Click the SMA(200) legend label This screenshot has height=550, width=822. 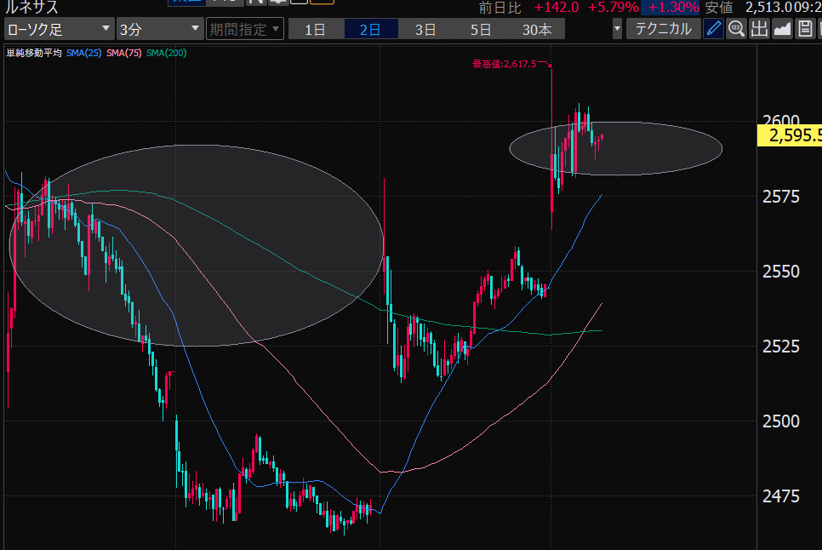(166, 53)
